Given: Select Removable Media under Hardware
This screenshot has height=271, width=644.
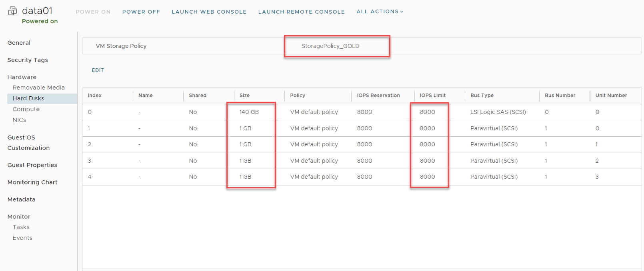Looking at the screenshot, I should pos(38,88).
